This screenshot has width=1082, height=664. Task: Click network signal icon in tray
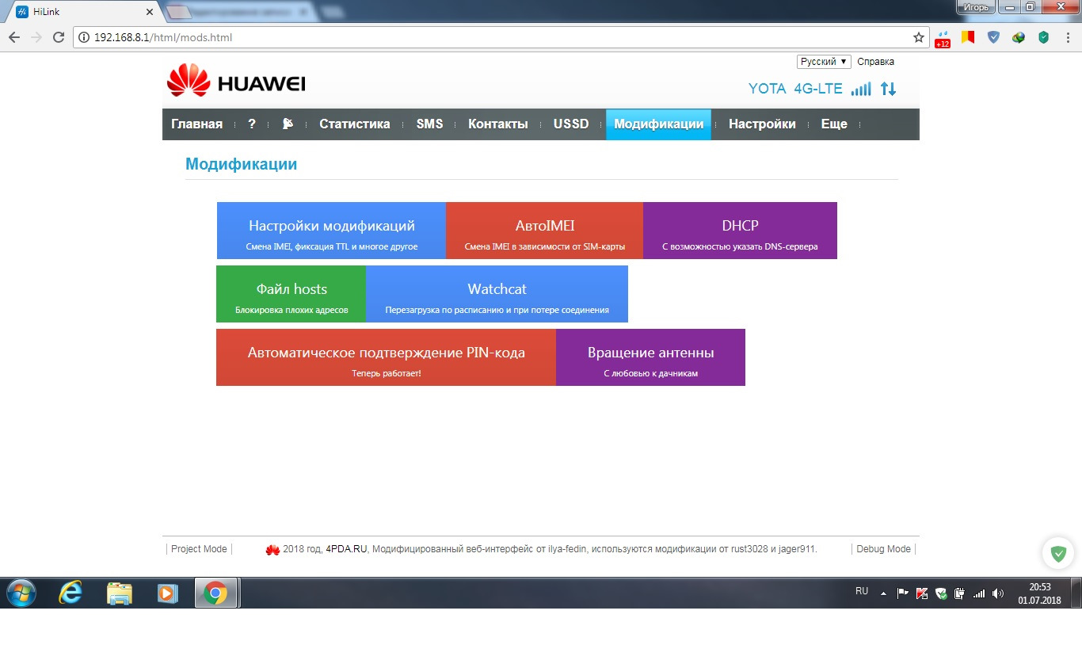pyautogui.click(x=979, y=593)
